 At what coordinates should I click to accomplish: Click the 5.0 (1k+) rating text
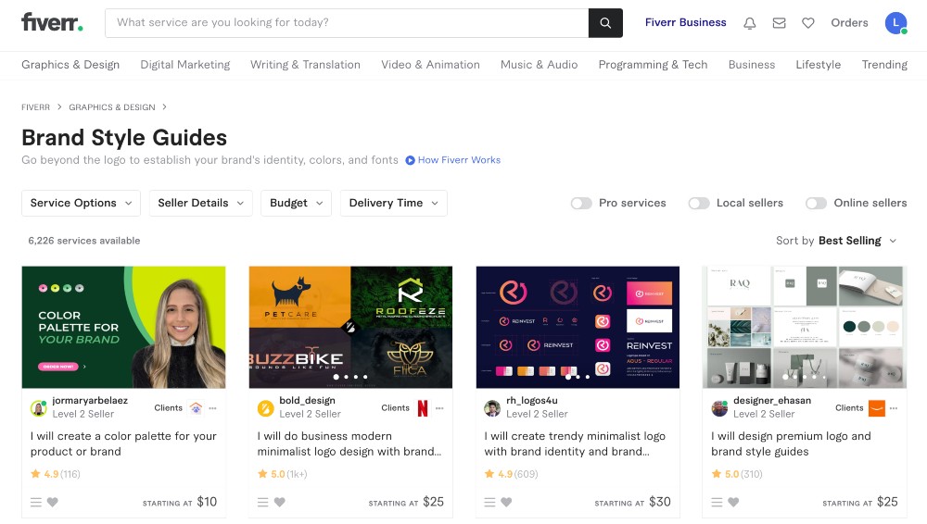click(283, 474)
